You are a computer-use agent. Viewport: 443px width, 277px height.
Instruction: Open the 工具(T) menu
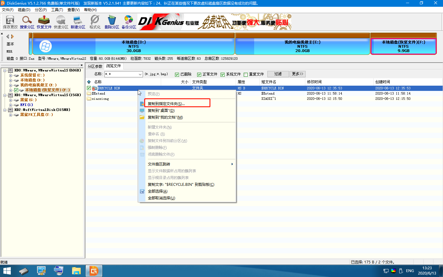click(57, 10)
